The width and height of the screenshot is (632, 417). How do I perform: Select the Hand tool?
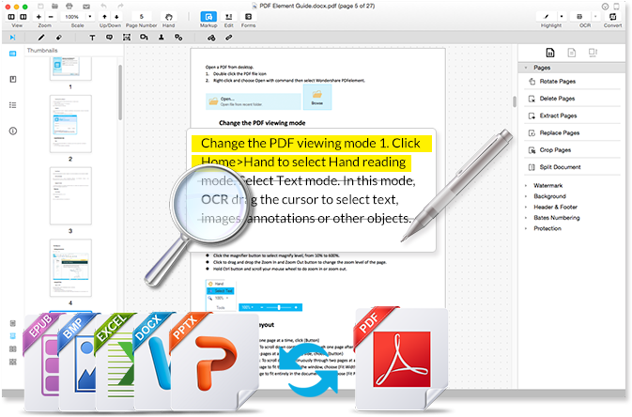tap(169, 17)
